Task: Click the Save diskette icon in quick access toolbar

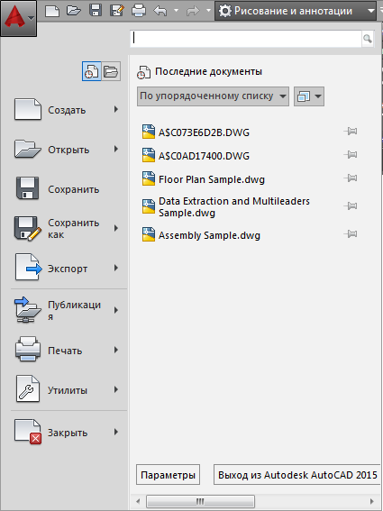Action: tap(96, 11)
